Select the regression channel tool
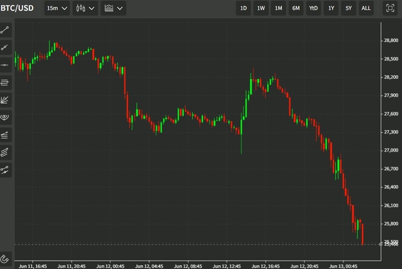The image size is (402, 269). (x=5, y=170)
